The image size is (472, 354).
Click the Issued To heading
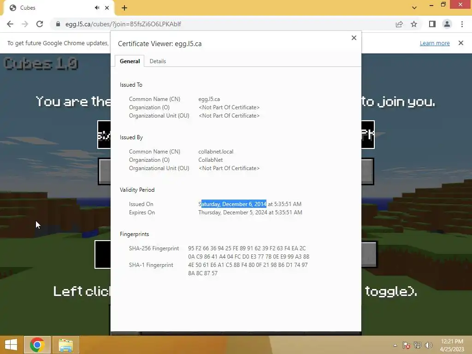click(x=131, y=85)
